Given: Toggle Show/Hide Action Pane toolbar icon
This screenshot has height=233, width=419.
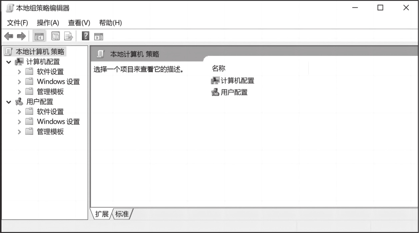Looking at the screenshot, I should tap(99, 36).
